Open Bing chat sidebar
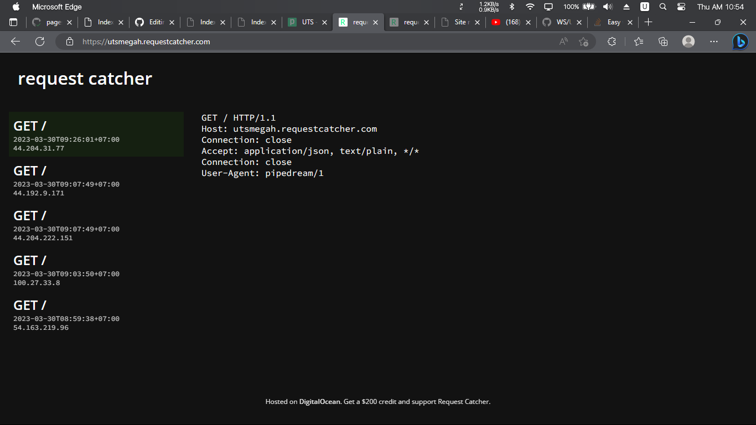This screenshot has width=756, height=425. coord(740,42)
